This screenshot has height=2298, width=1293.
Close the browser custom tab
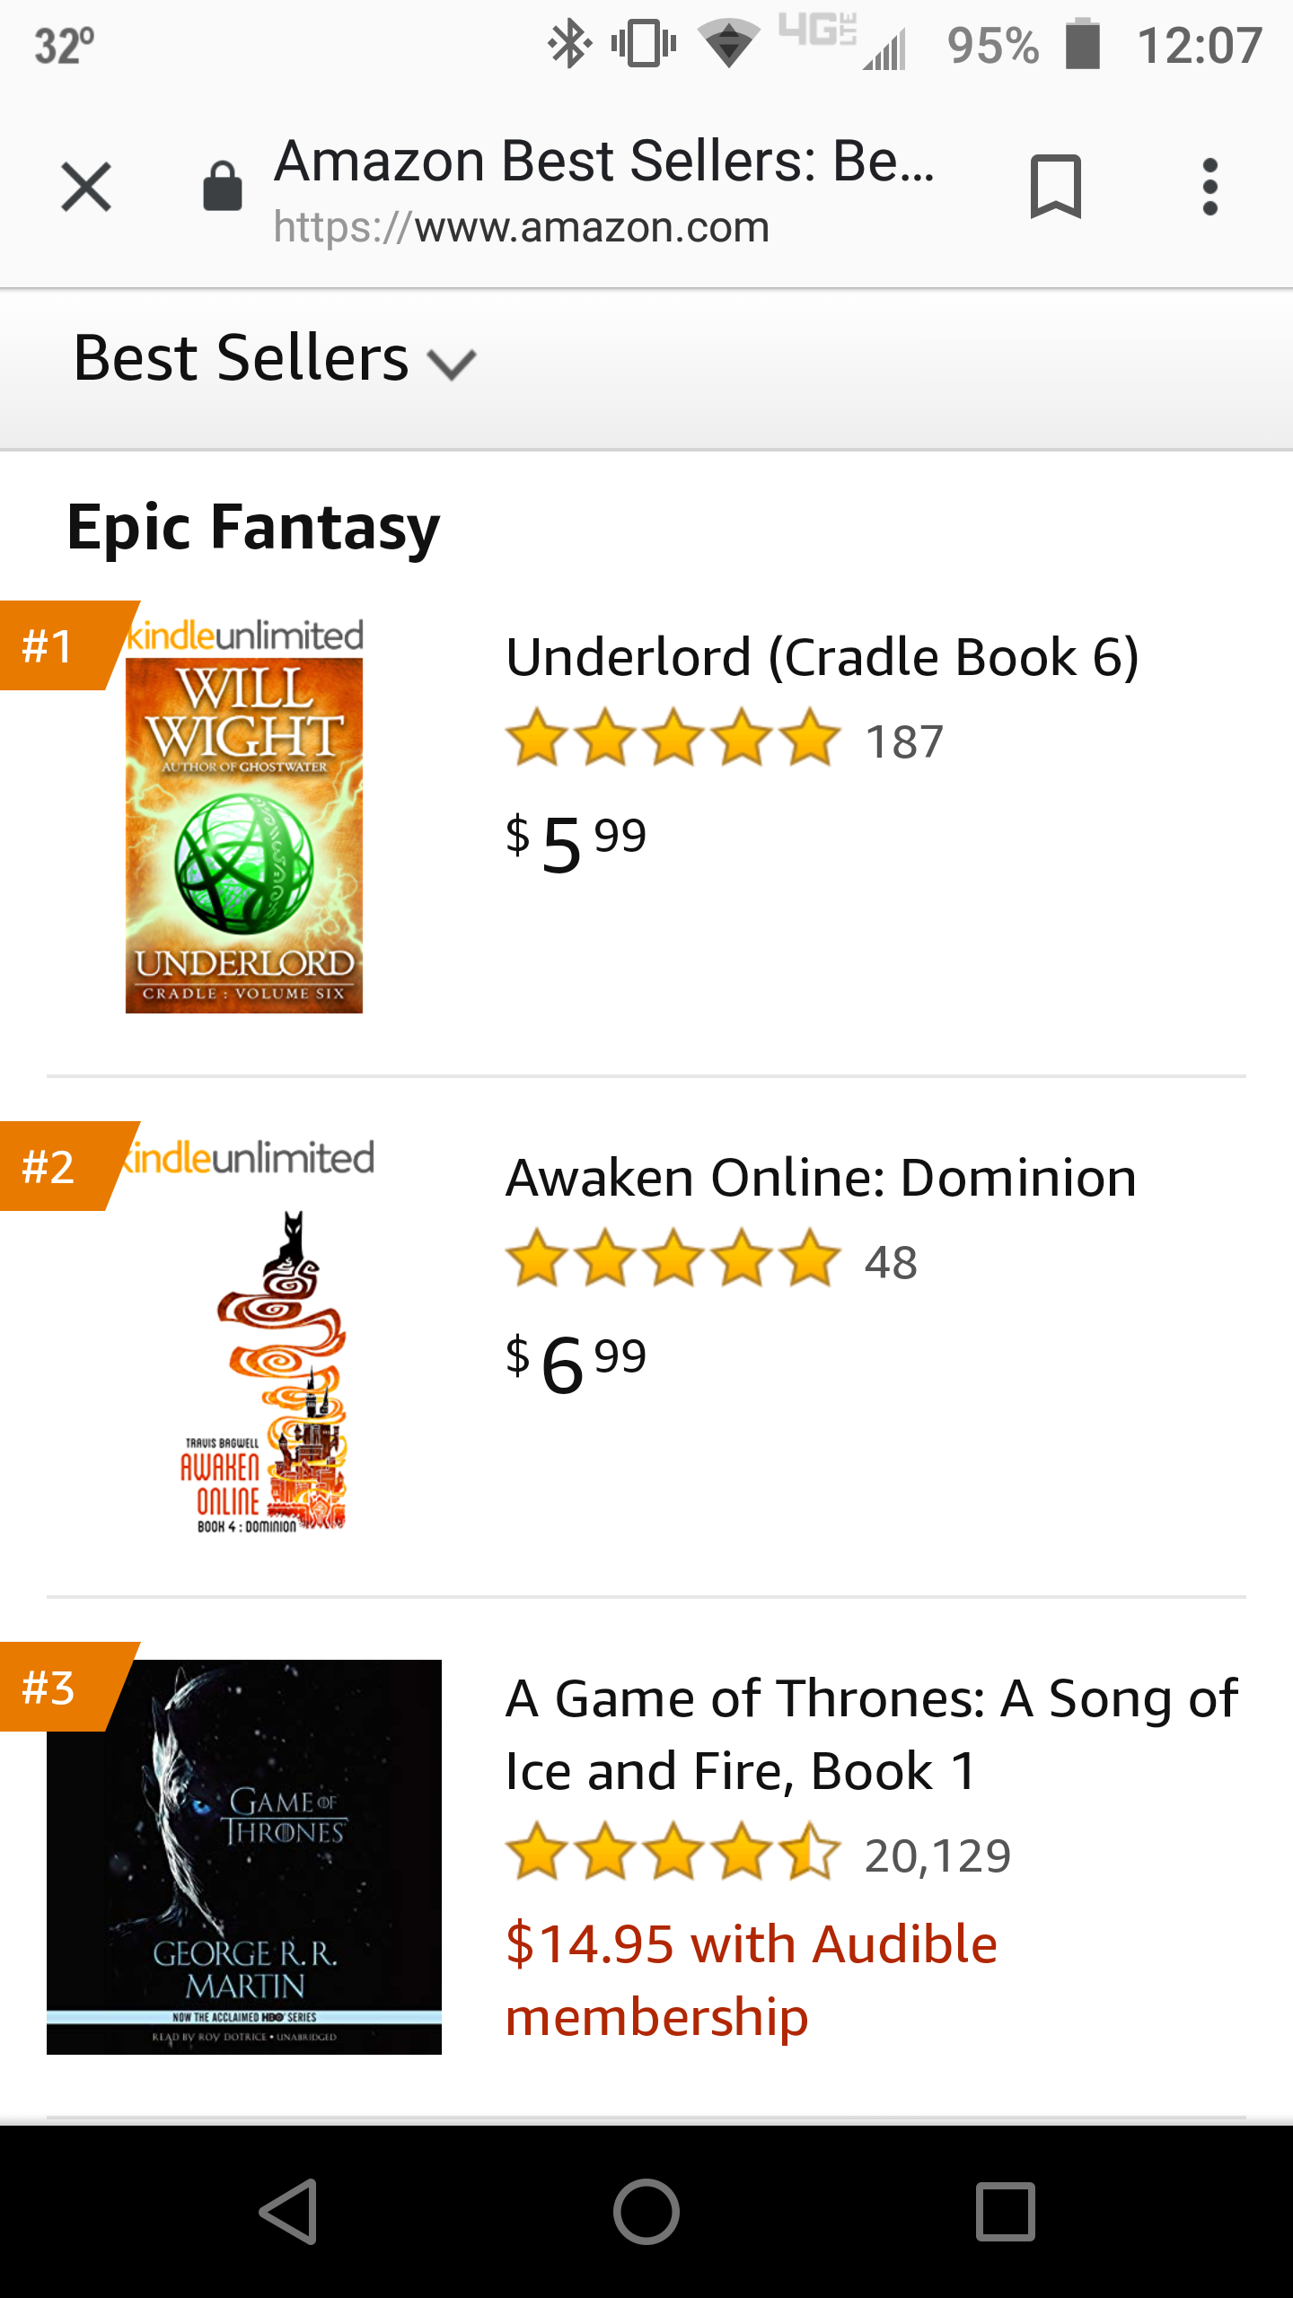[x=86, y=187]
